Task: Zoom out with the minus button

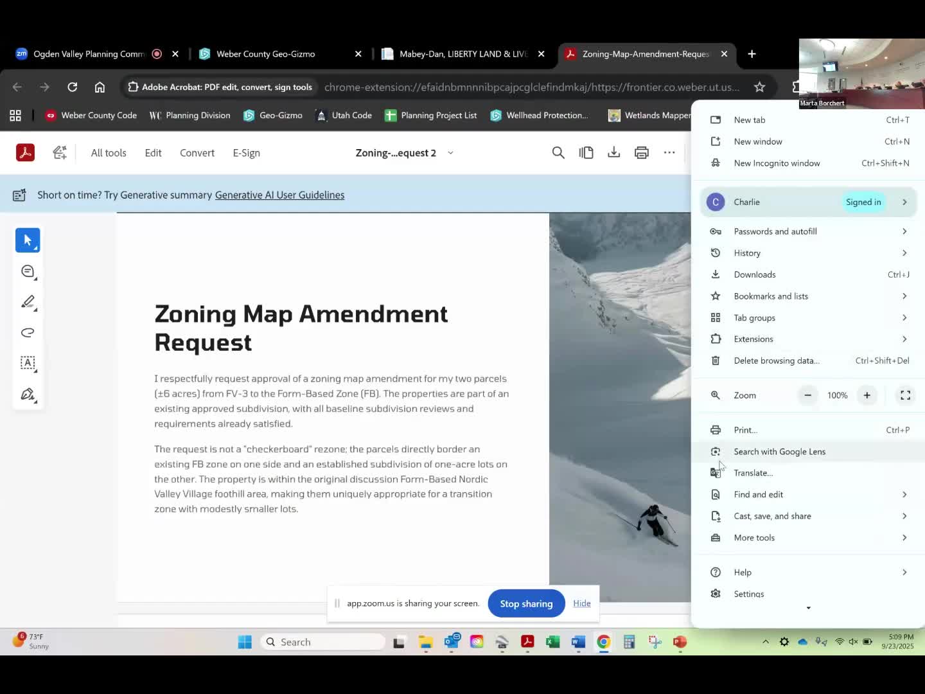Action: point(807,395)
